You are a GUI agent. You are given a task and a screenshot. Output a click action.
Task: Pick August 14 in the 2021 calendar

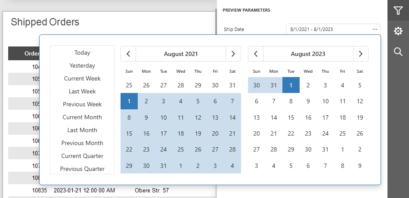tap(232, 118)
